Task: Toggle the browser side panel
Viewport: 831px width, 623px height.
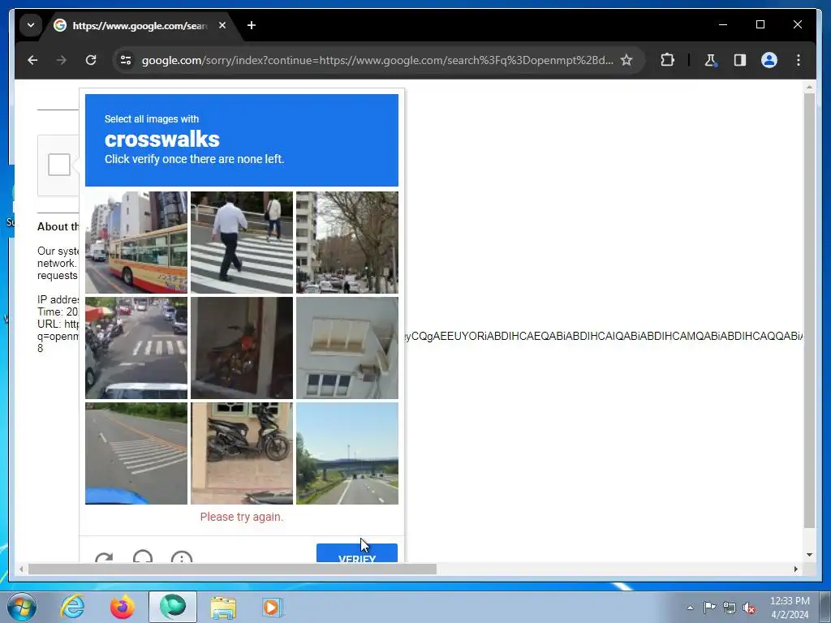Action: [x=740, y=60]
